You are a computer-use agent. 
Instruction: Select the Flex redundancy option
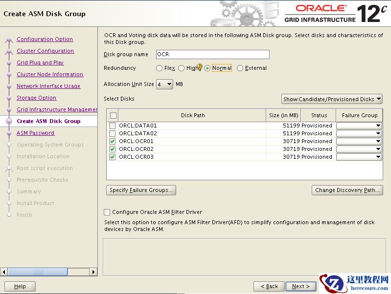[x=160, y=68]
